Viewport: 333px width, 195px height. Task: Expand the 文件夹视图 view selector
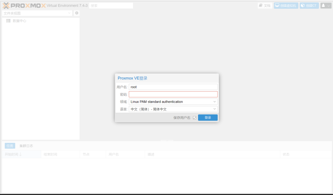coord(37,13)
